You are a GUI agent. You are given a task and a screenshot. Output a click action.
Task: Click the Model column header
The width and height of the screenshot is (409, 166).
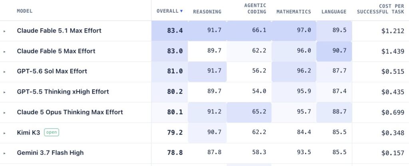point(24,11)
